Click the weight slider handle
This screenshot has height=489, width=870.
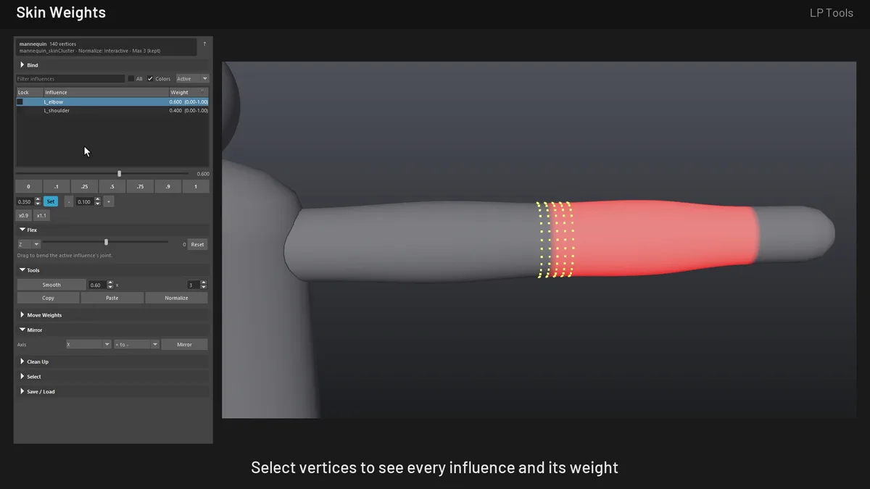click(120, 174)
